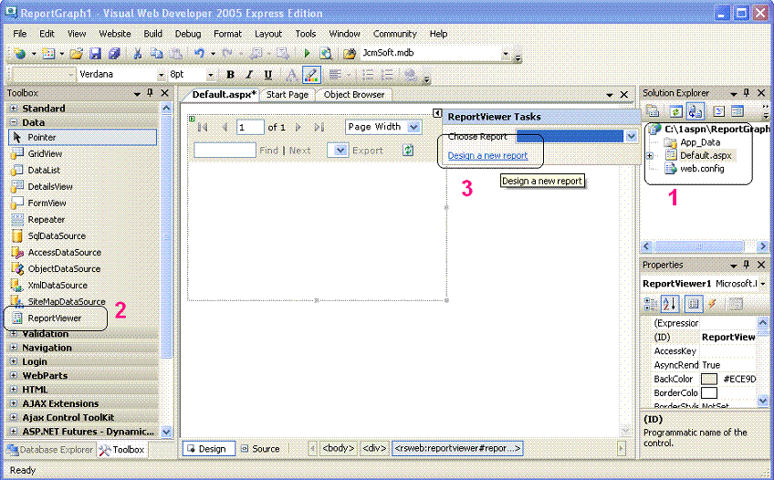Click the View in Browser icon
This screenshot has width=774, height=480.
pos(326,53)
